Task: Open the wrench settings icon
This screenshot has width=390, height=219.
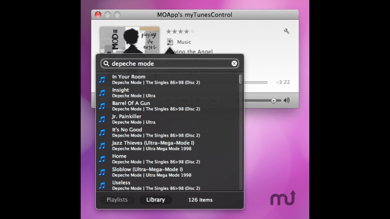Action: point(286,31)
